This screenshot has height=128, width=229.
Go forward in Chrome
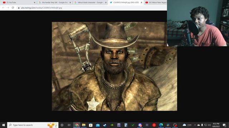click(8, 8)
